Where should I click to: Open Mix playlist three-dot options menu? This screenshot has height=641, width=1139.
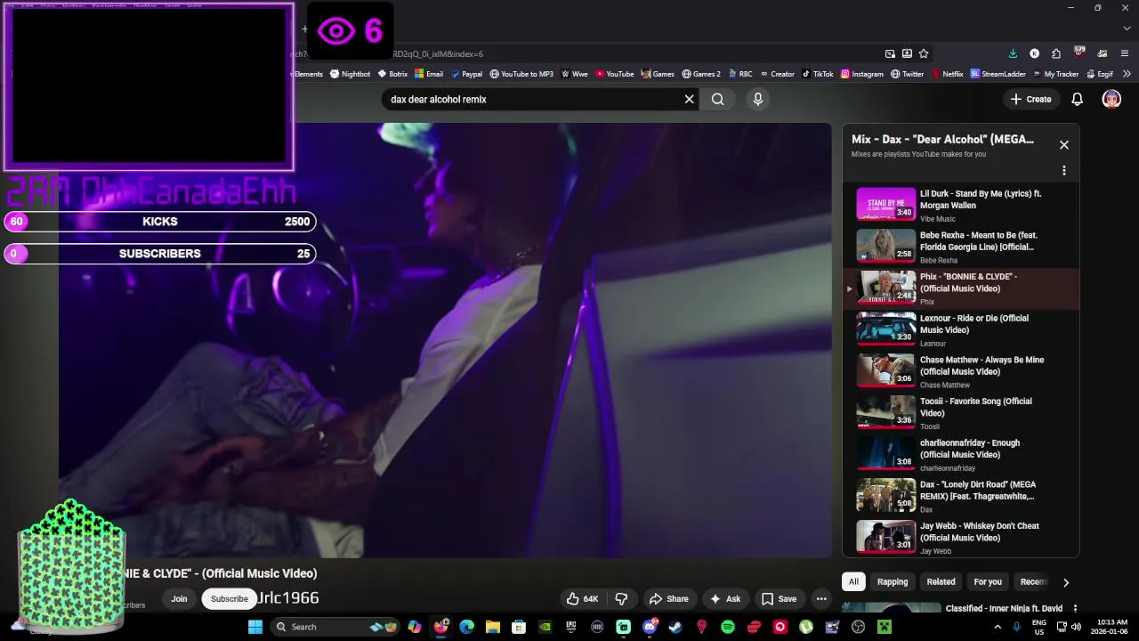pyautogui.click(x=1063, y=170)
